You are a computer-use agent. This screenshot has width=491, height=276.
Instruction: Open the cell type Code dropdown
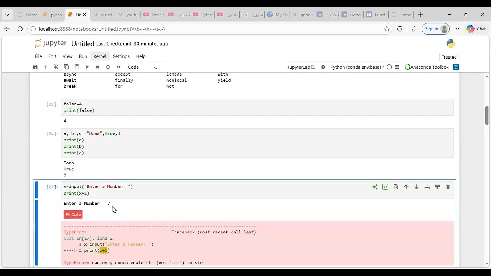[x=142, y=67]
